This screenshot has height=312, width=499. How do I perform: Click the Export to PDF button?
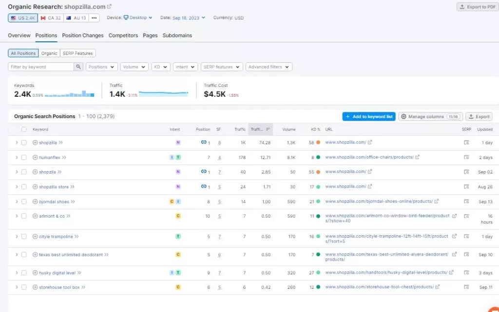pyautogui.click(x=478, y=7)
